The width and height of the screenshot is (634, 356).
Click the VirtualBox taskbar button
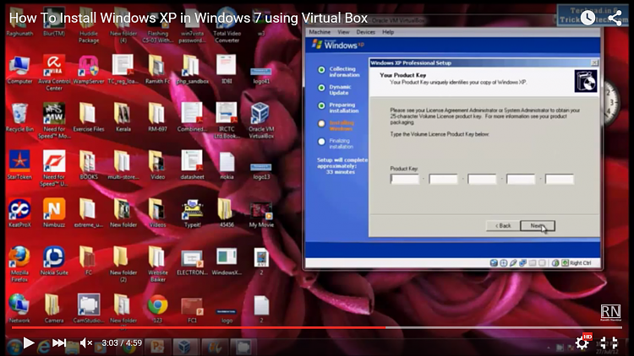(185, 347)
